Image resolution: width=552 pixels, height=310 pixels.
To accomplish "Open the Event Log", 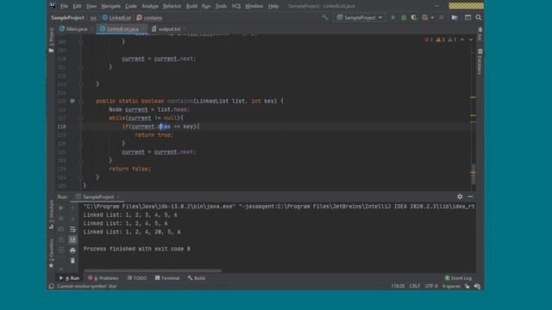I will (x=458, y=278).
